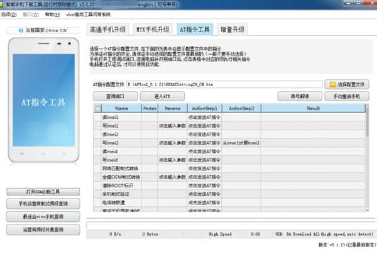
Task: Toggle the select-all checkbox in table header
Action: click(x=97, y=108)
